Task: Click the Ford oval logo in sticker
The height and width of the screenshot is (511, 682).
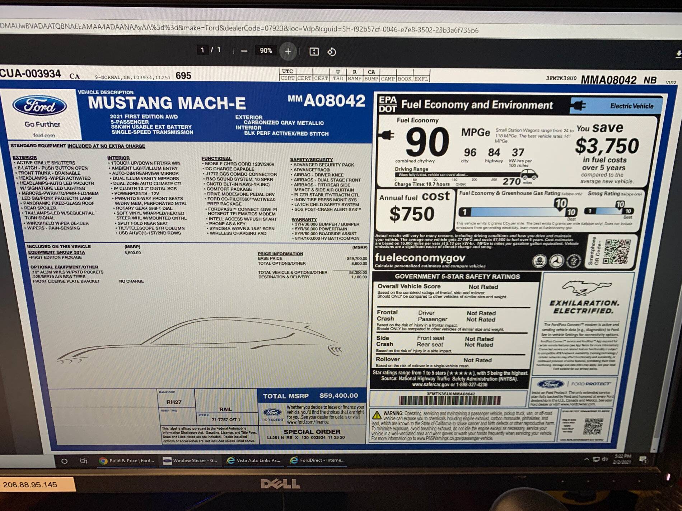Action: (x=40, y=106)
